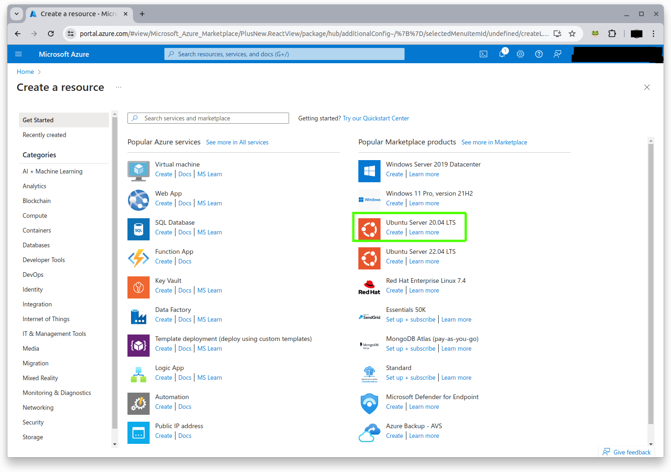Open the portal settings gear icon
This screenshot has width=671, height=472.
520,54
